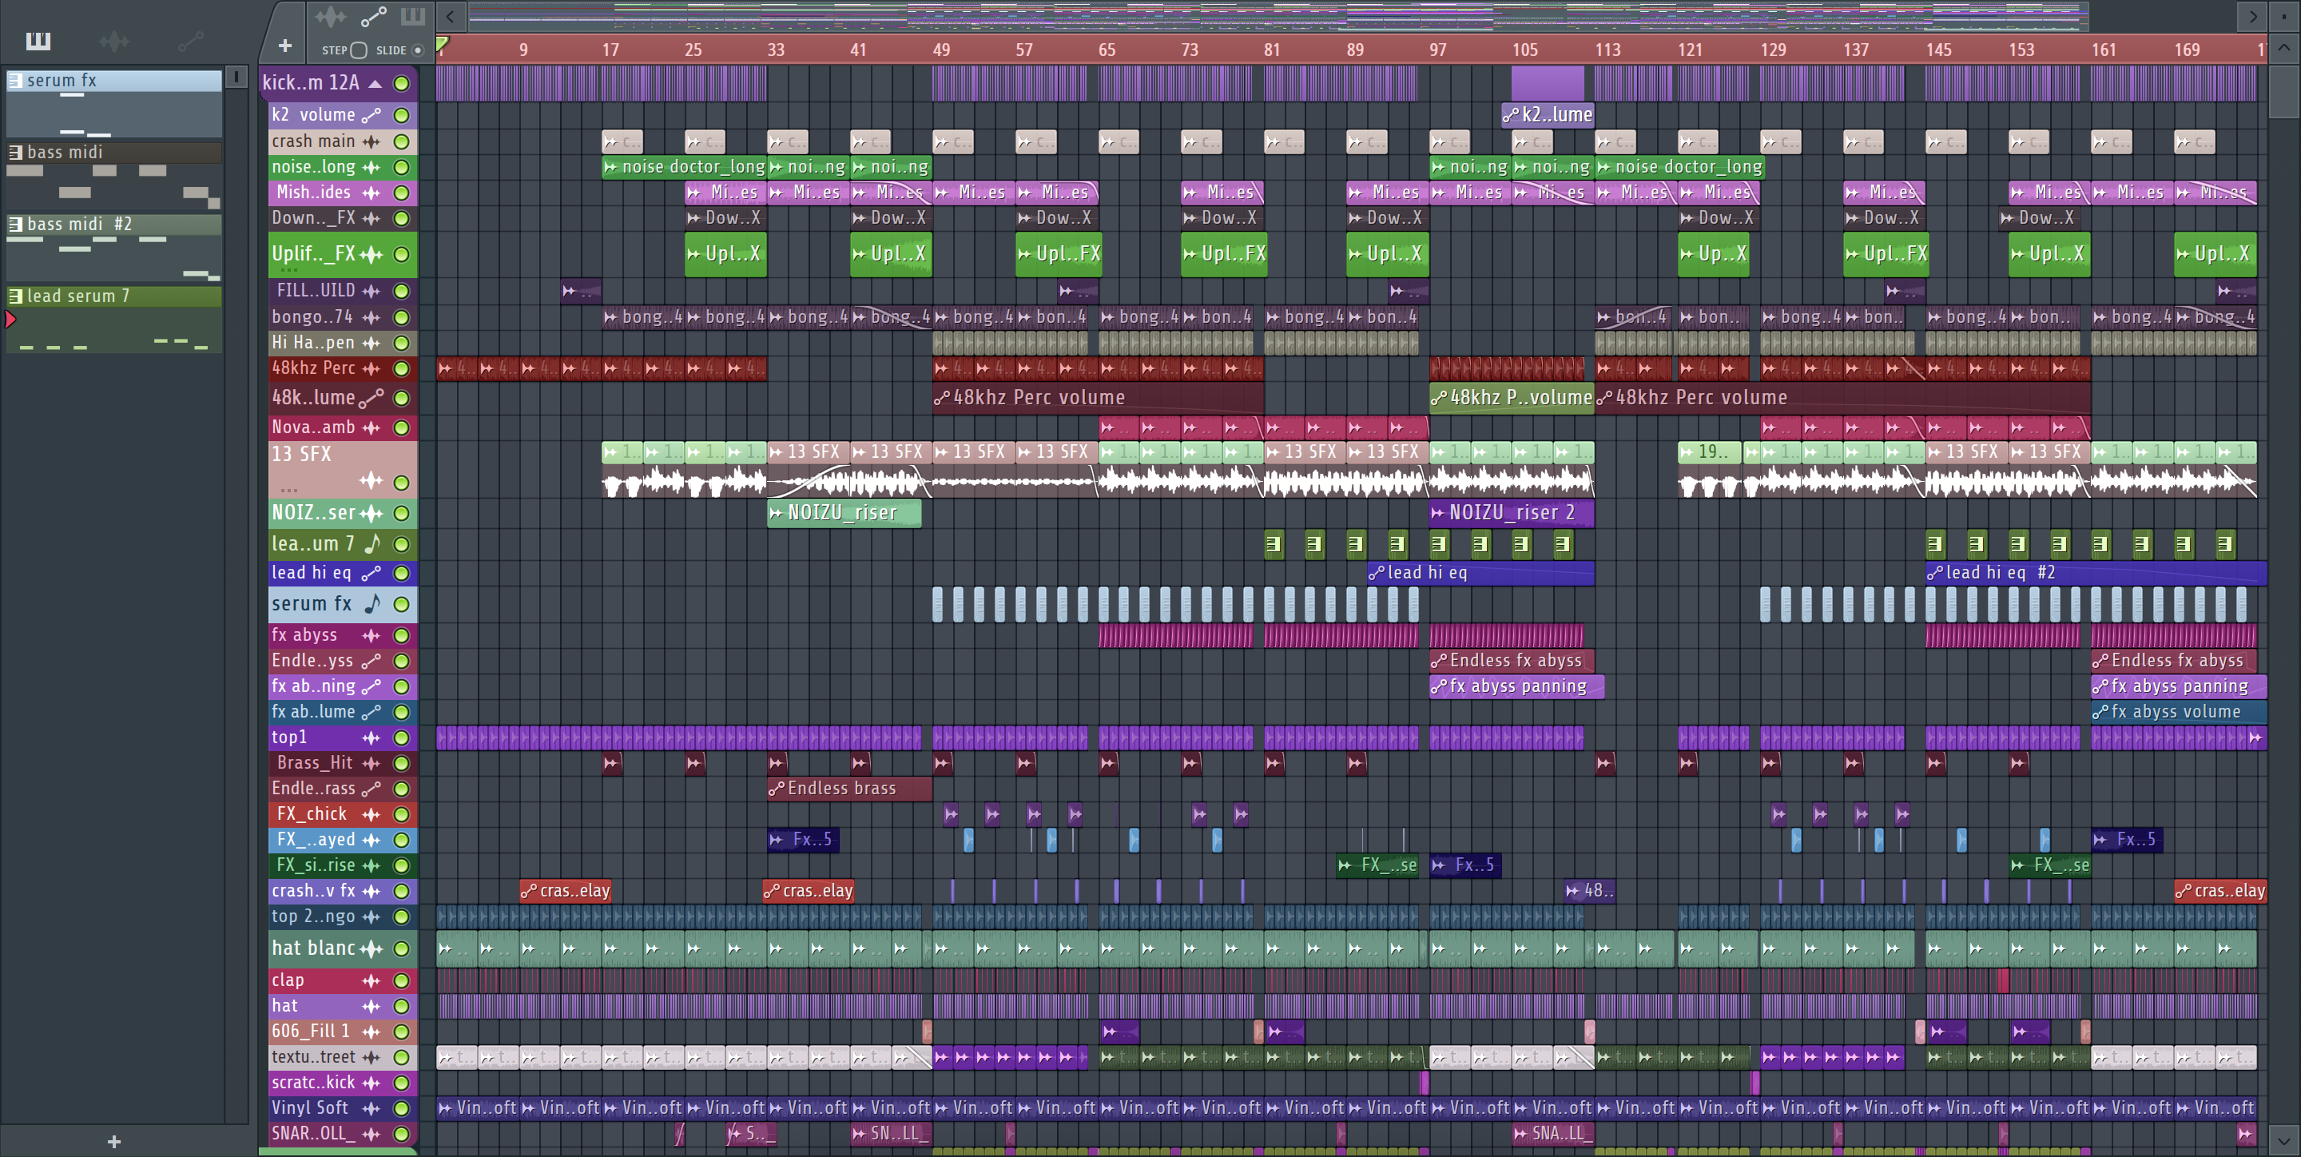
Task: Click the right arrow beside the playlist overview
Action: pos(2252,16)
